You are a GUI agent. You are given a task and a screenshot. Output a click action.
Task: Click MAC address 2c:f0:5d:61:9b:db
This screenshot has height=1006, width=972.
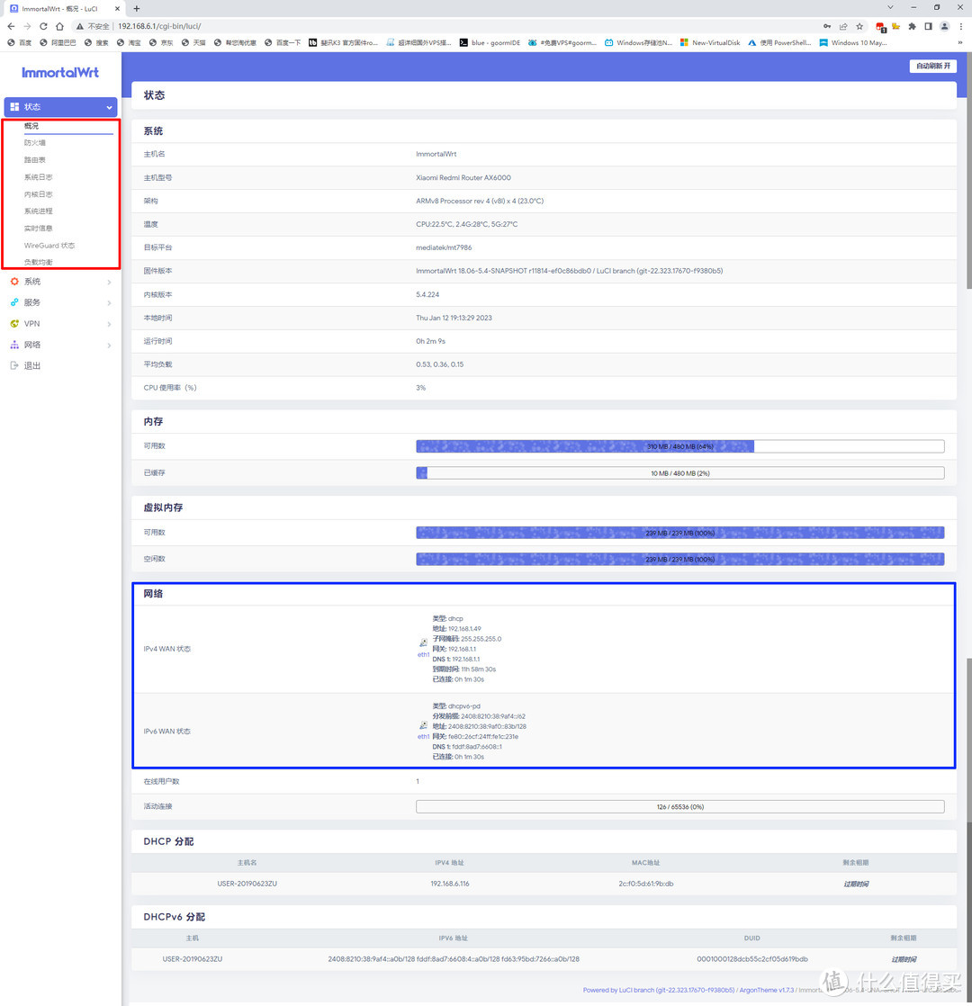pos(646,884)
